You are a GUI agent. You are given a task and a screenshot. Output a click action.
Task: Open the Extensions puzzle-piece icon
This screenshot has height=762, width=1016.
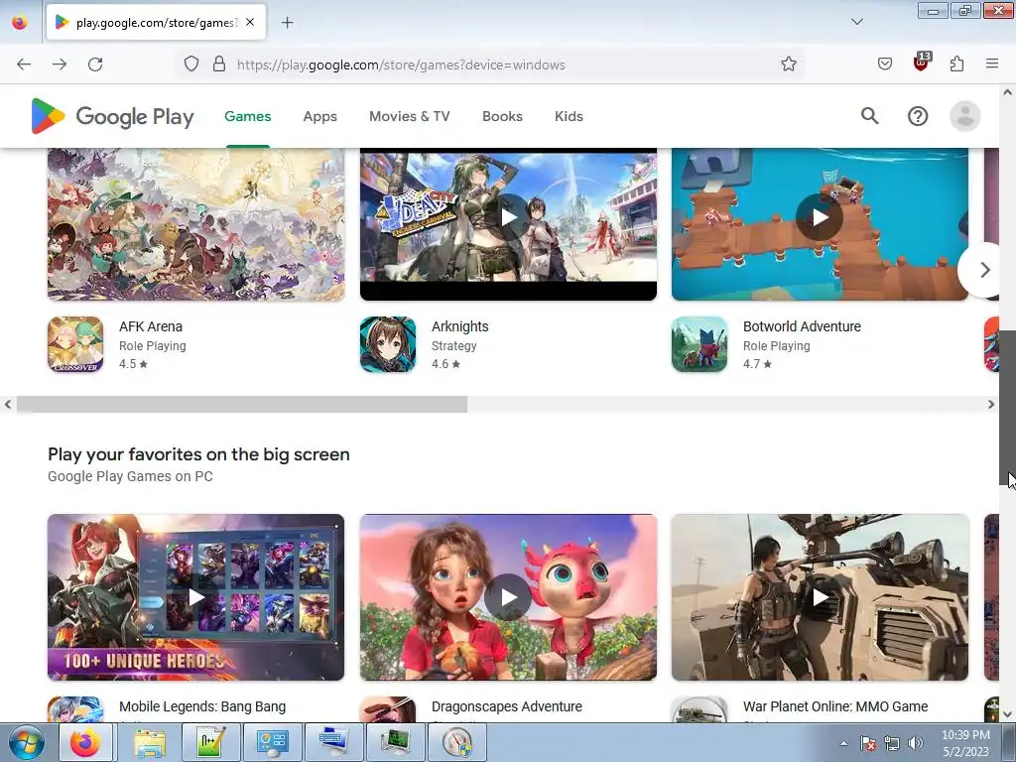[x=956, y=64]
